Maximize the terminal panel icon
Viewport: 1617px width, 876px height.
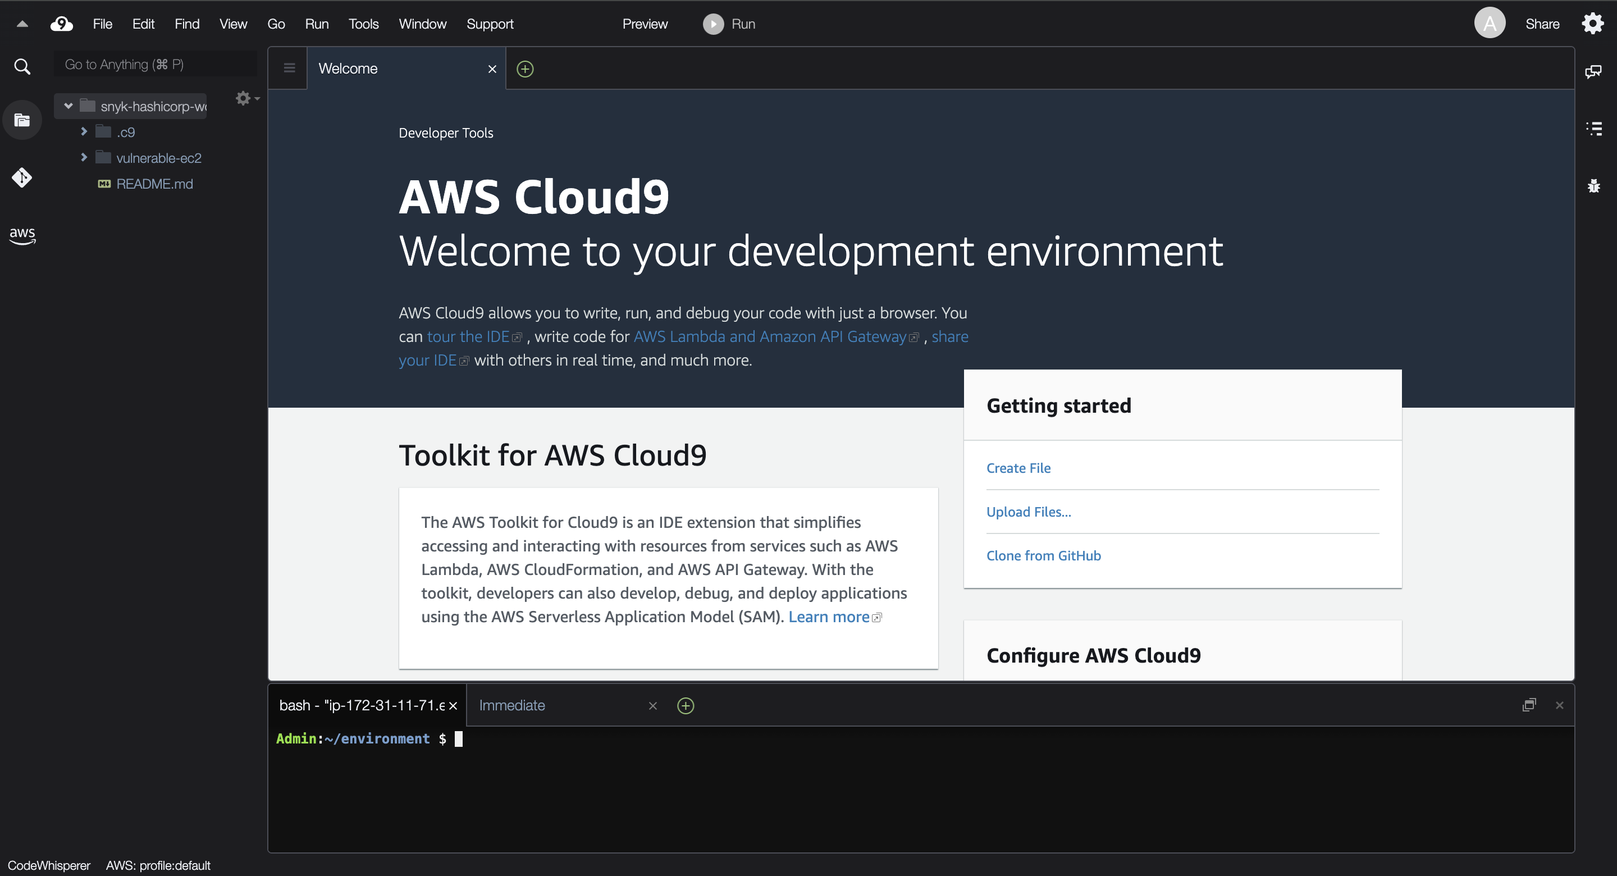[1529, 705]
